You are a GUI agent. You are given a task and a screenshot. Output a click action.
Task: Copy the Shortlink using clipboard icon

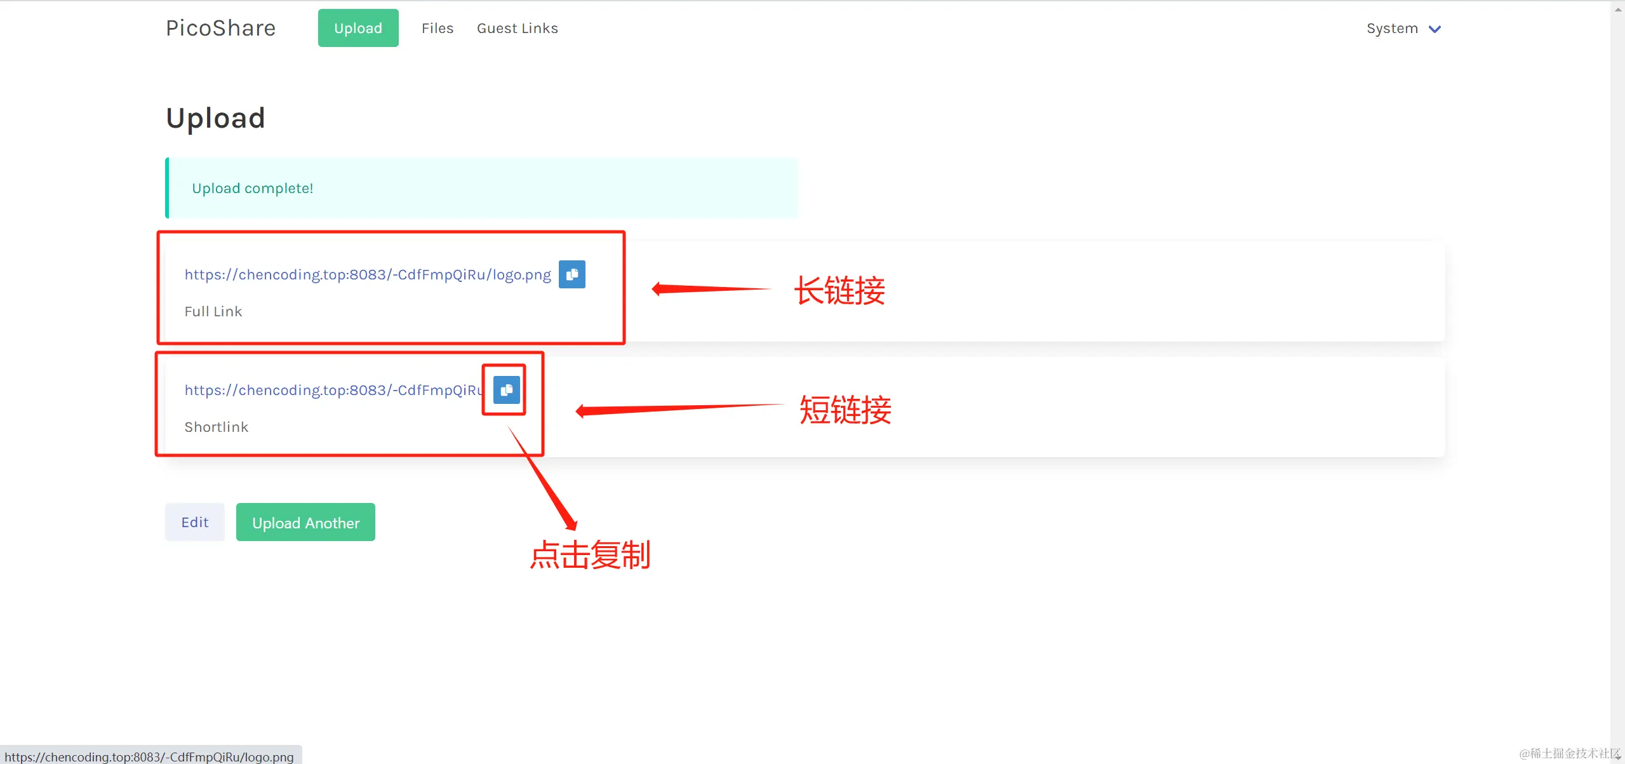pyautogui.click(x=506, y=390)
